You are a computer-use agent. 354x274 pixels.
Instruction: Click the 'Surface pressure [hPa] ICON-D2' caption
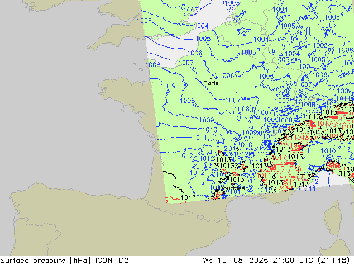[64, 261]
